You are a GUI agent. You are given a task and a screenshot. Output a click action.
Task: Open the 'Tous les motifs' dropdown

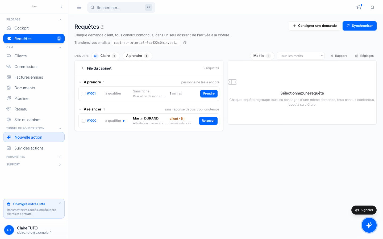[301, 56]
